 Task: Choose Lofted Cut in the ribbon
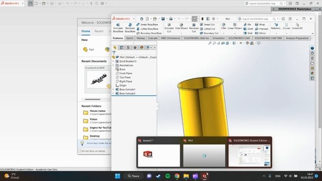[207, 29]
